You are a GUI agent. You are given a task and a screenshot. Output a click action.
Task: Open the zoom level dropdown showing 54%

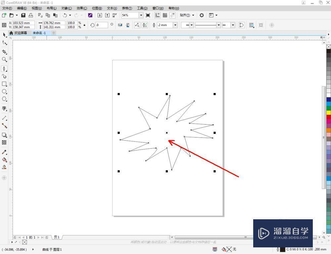click(140, 15)
